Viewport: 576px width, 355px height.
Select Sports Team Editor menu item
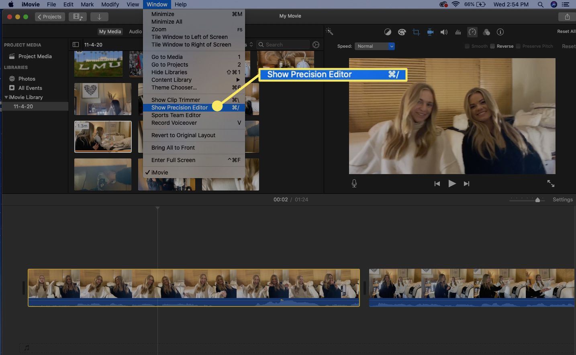coord(194,115)
